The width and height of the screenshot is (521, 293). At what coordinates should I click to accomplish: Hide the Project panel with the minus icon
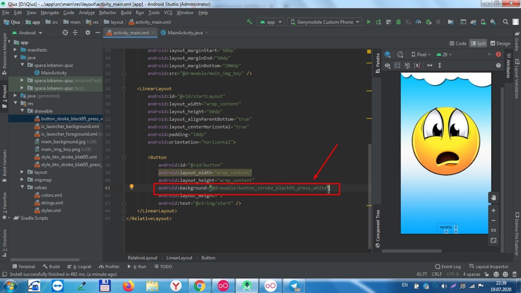point(98,33)
